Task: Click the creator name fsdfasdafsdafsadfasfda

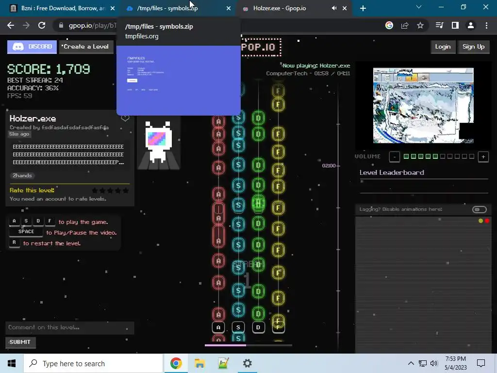Action: 75,128
